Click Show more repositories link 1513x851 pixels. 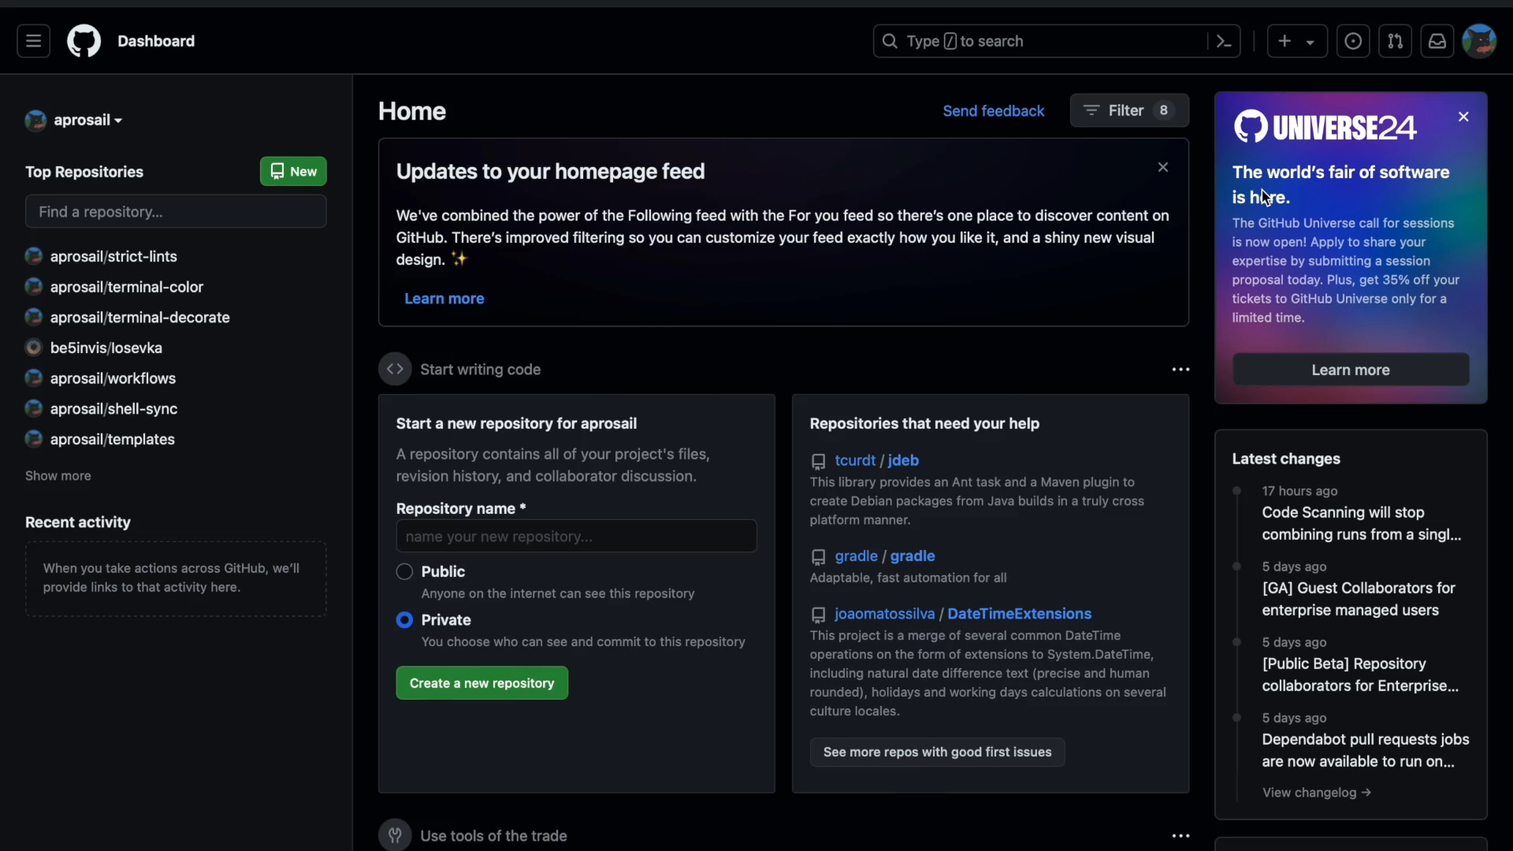(x=58, y=475)
